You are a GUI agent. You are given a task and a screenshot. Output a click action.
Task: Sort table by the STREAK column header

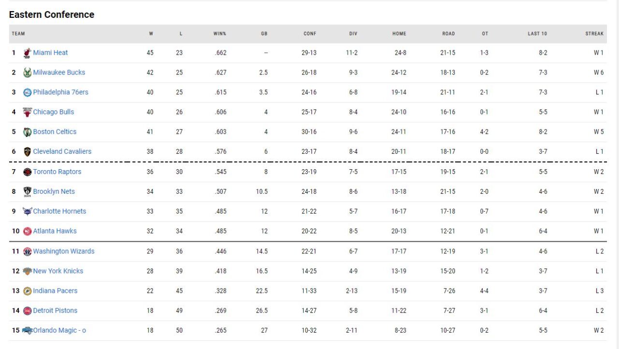tap(594, 34)
